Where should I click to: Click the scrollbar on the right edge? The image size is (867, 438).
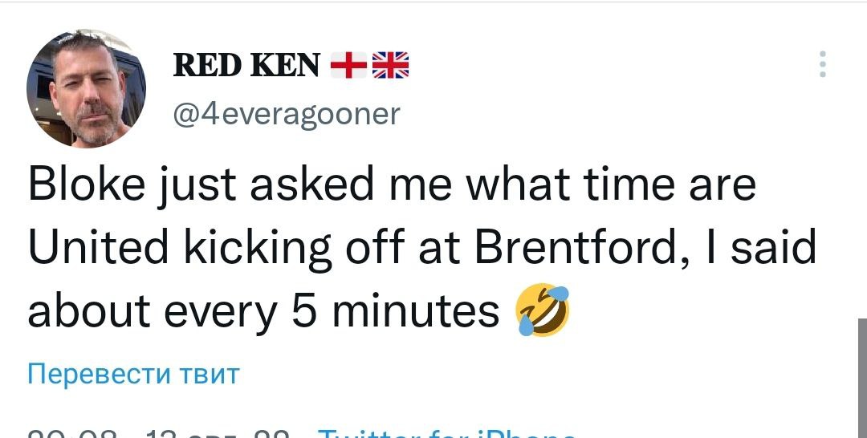coord(861,377)
